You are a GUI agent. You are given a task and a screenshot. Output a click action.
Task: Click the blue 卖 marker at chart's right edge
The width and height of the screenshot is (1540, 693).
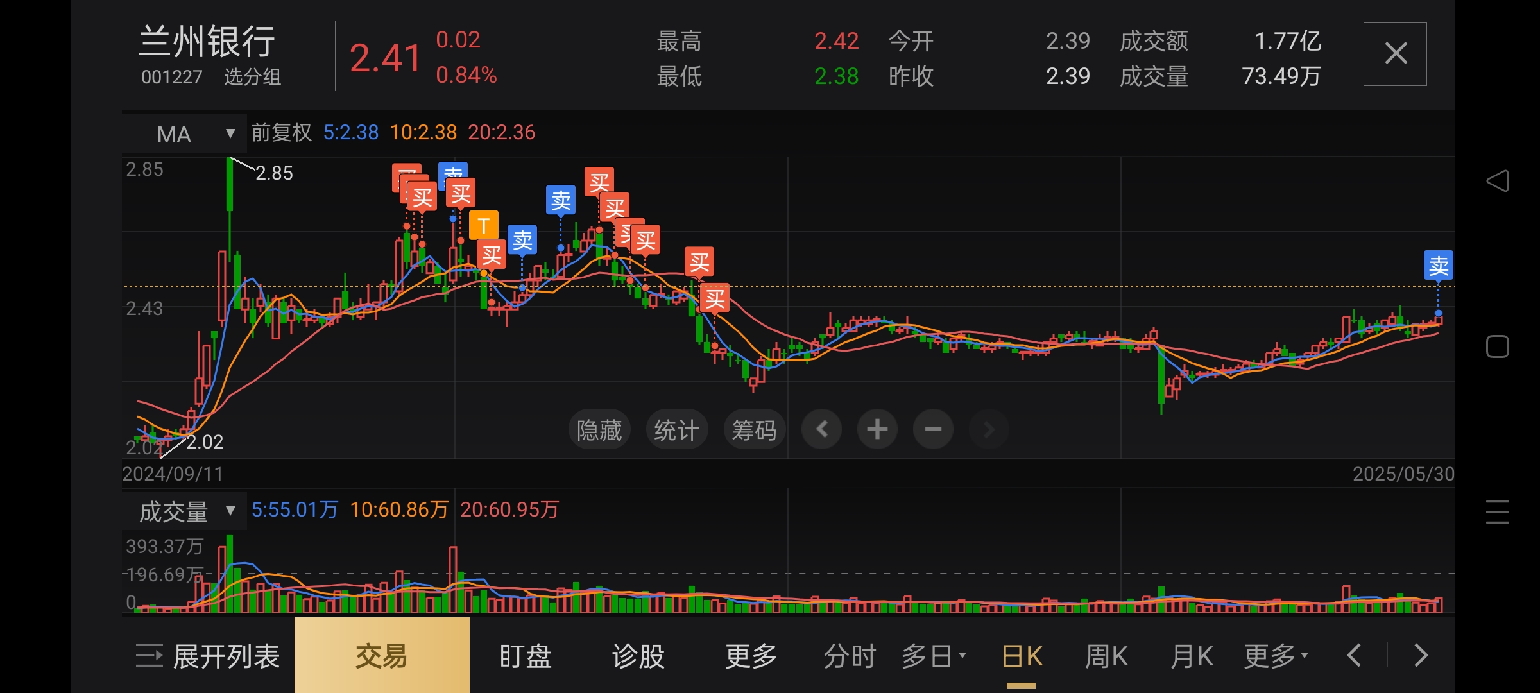tap(1439, 266)
